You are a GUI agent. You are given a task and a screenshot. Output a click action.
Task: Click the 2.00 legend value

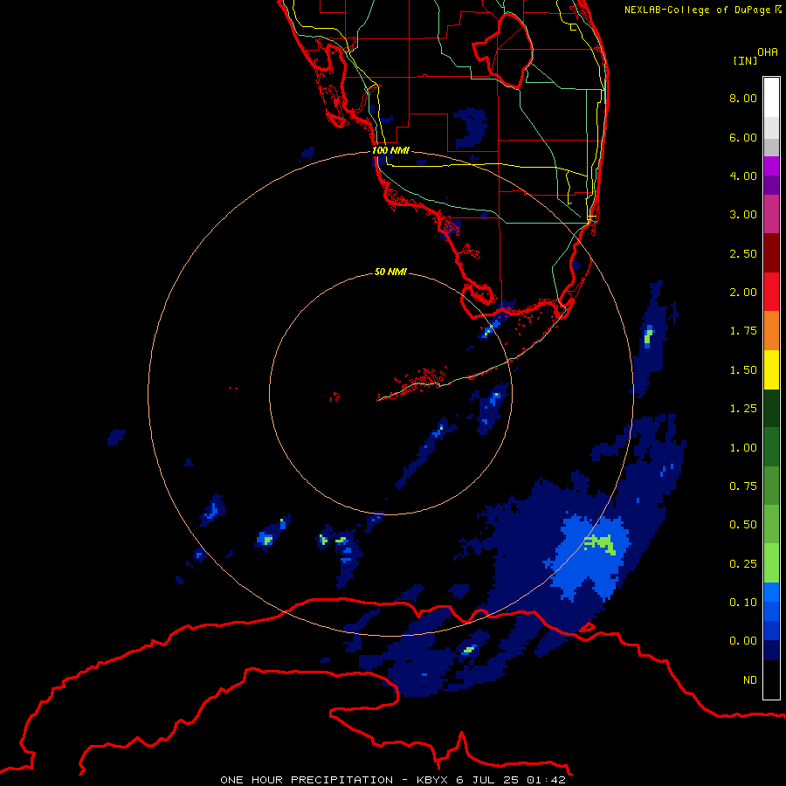click(743, 293)
